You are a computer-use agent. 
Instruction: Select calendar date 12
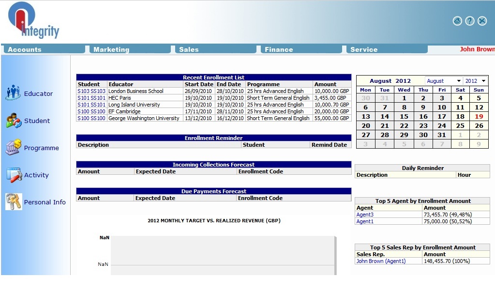pyautogui.click(x=479, y=107)
